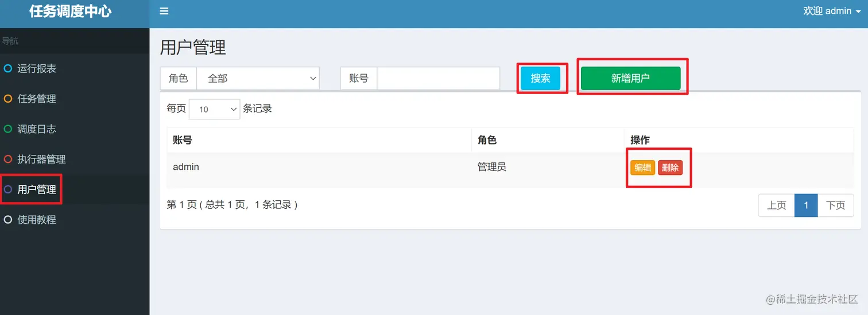This screenshot has width=868, height=315.
Task: Go to 下页 in pagination
Action: click(x=836, y=205)
